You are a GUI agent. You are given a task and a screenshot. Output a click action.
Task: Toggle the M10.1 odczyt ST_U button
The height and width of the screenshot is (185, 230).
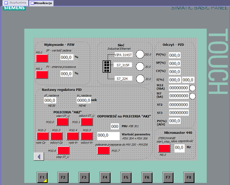point(87,122)
